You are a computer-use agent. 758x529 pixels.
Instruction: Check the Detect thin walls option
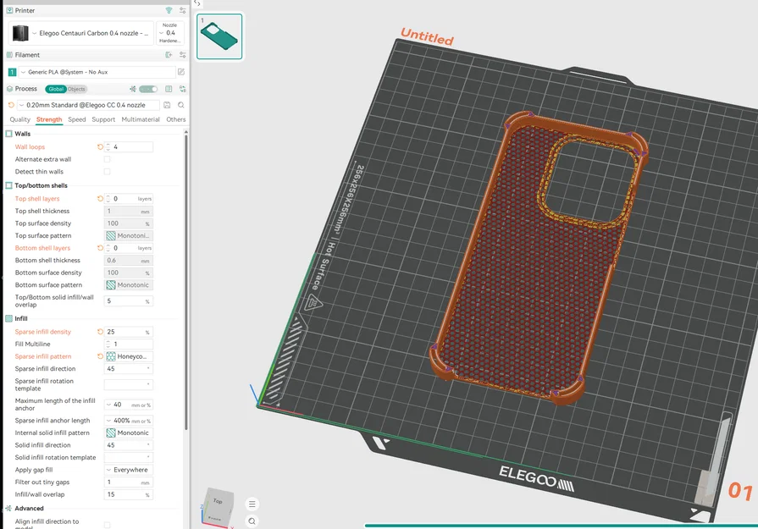(x=108, y=172)
